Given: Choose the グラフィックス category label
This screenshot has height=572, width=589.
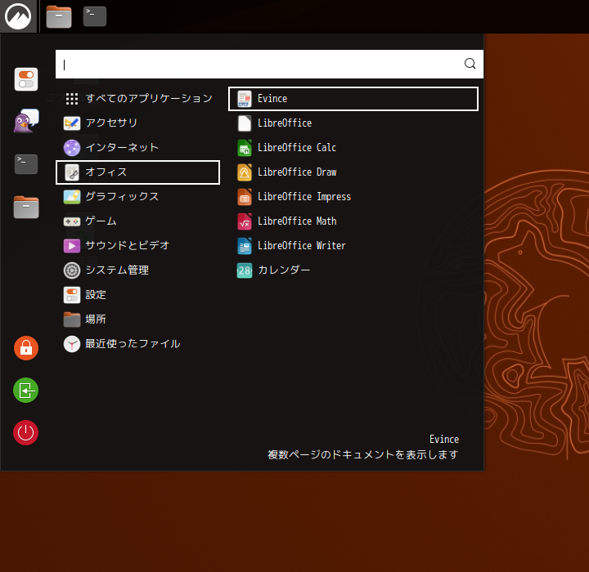Looking at the screenshot, I should [122, 196].
